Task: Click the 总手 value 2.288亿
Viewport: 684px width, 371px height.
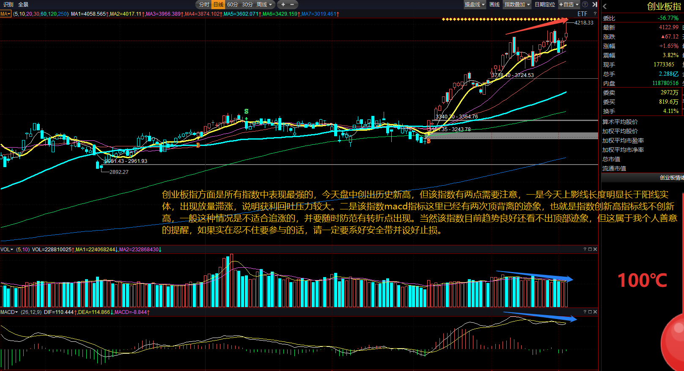Action: [x=668, y=74]
